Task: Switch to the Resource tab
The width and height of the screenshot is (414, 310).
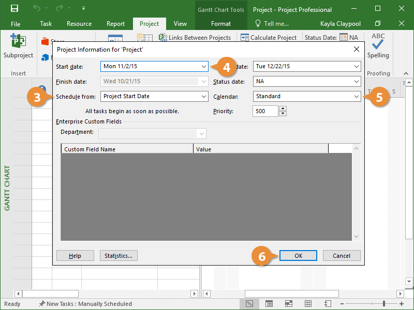Action: tap(79, 24)
